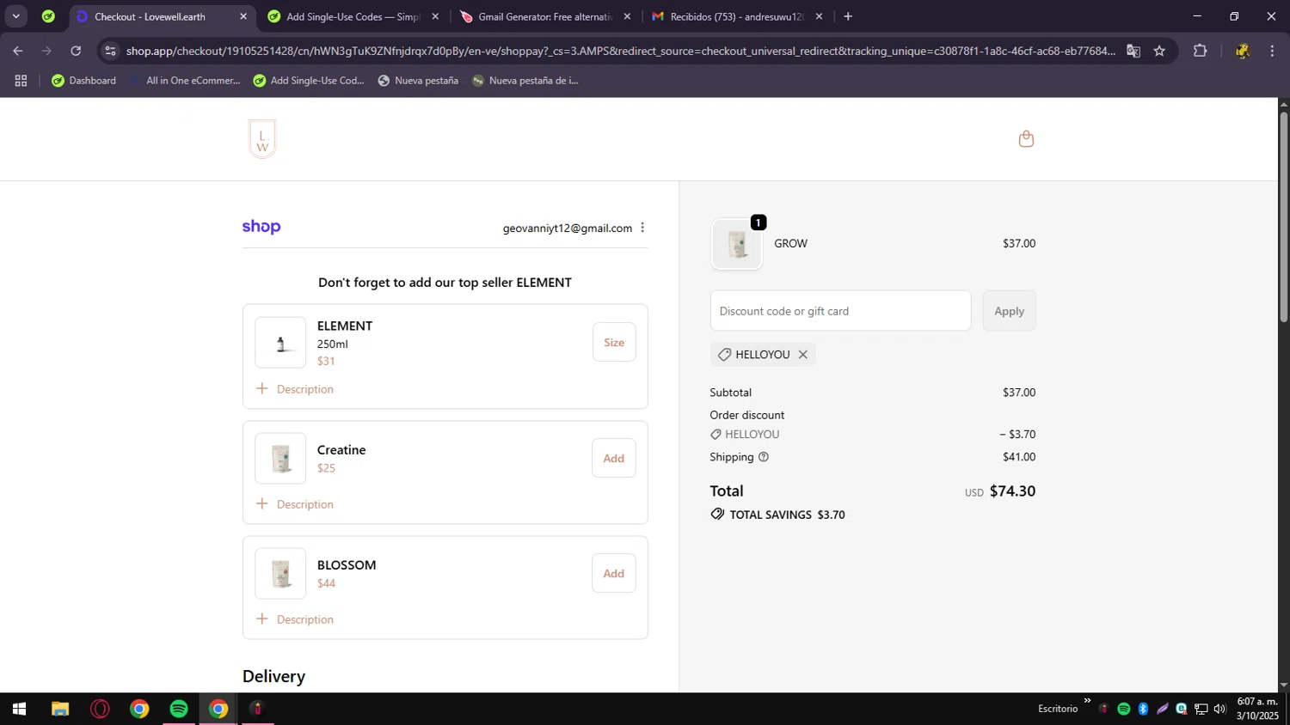Viewport: 1290px width, 725px height.
Task: Reload the checkout page
Action: pyautogui.click(x=76, y=51)
